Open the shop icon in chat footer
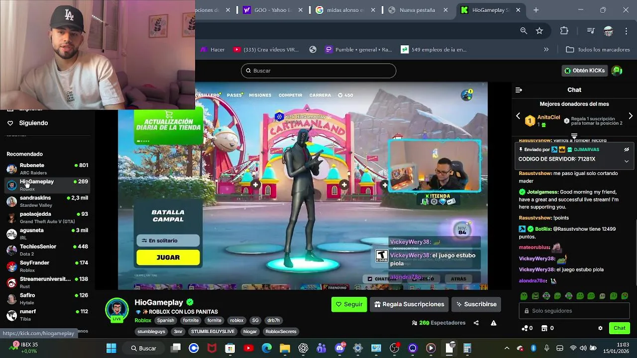This screenshot has height=358, width=637. [x=547, y=328]
